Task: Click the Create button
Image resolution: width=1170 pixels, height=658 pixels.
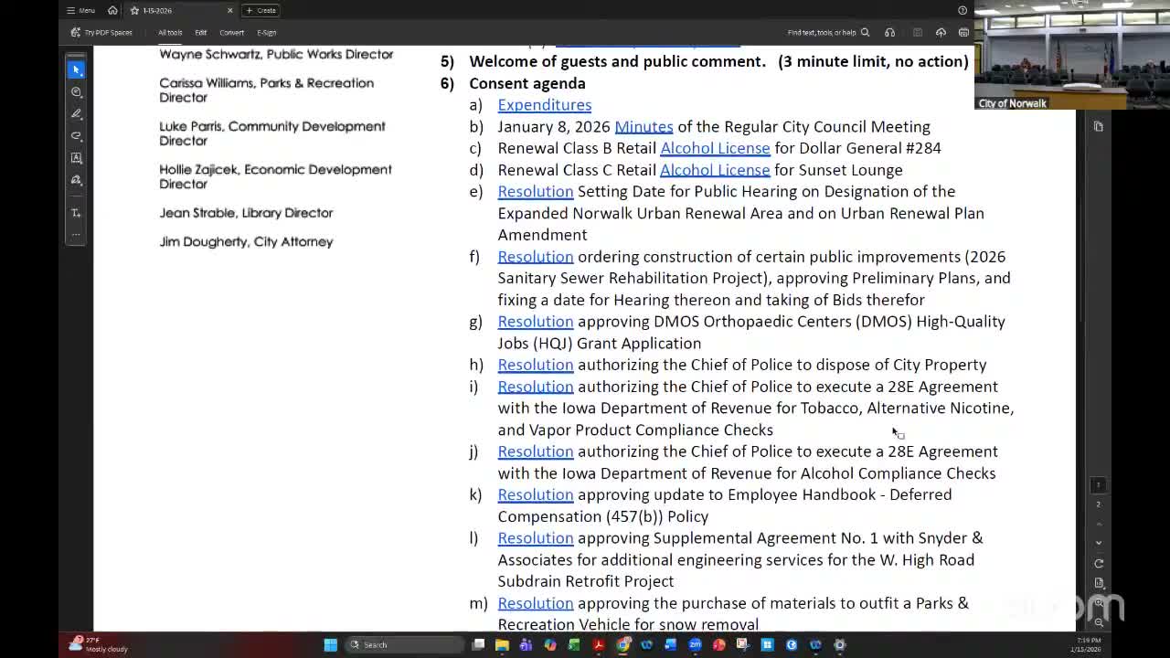Action: pos(261,10)
